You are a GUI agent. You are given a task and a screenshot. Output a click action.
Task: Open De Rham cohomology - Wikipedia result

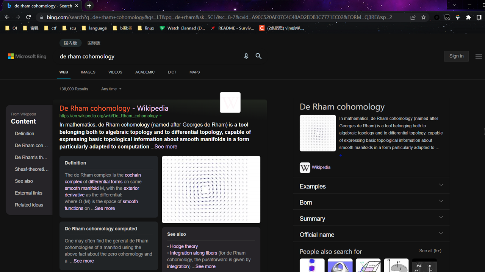pyautogui.click(x=114, y=108)
